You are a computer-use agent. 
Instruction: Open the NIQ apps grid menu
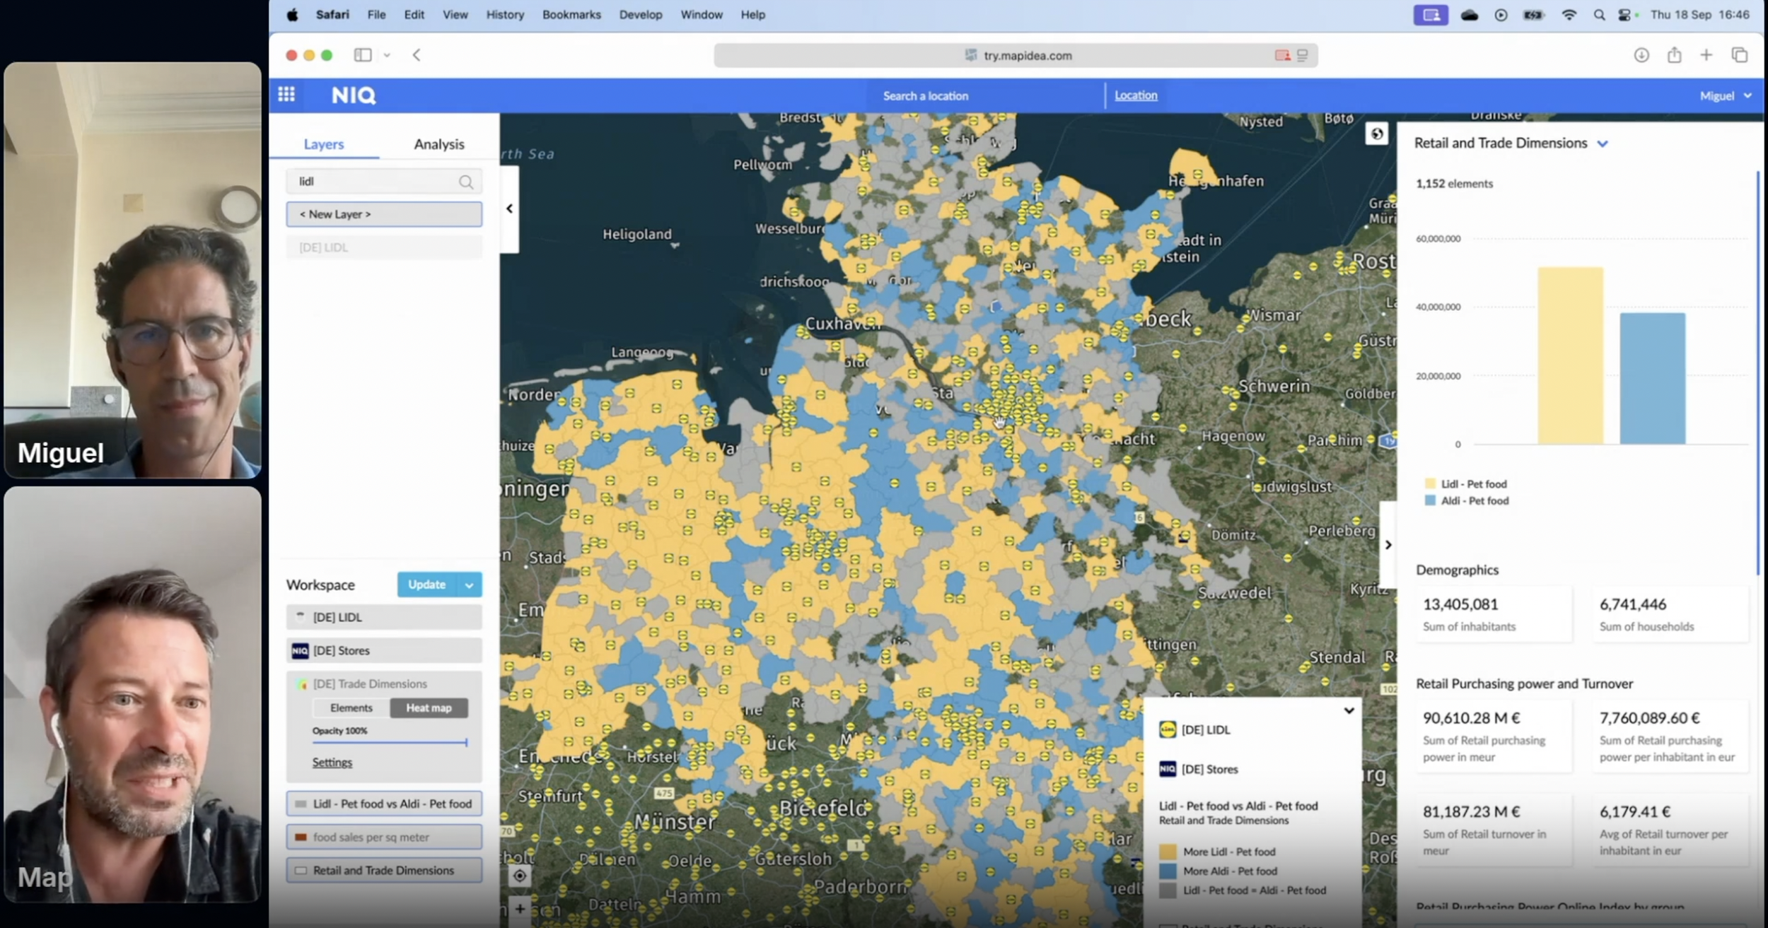(x=286, y=95)
